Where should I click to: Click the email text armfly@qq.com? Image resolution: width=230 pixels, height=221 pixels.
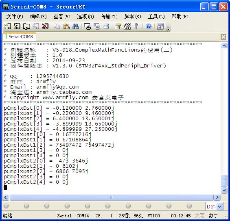click(x=57, y=87)
